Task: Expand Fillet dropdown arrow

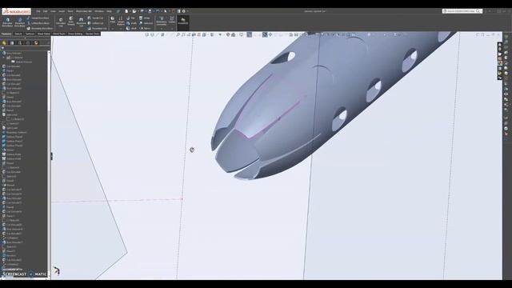Action: click(113, 29)
